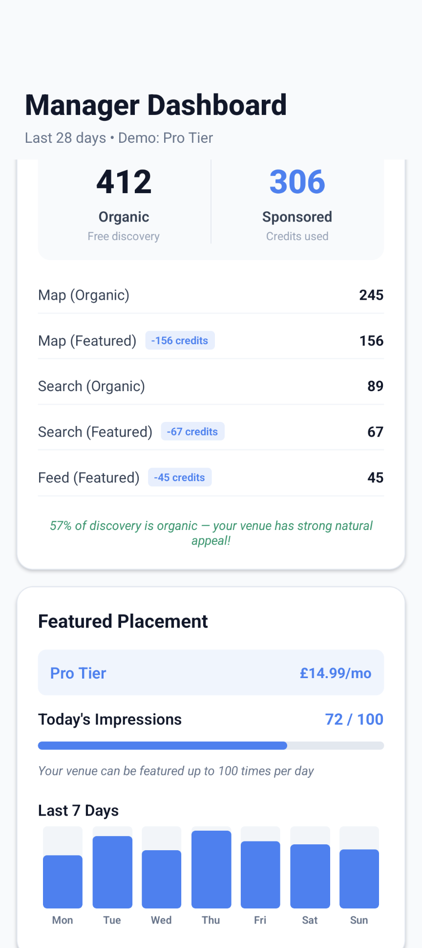The image size is (422, 948).
Task: Toggle the Map (Featured) row
Action: pos(211,340)
